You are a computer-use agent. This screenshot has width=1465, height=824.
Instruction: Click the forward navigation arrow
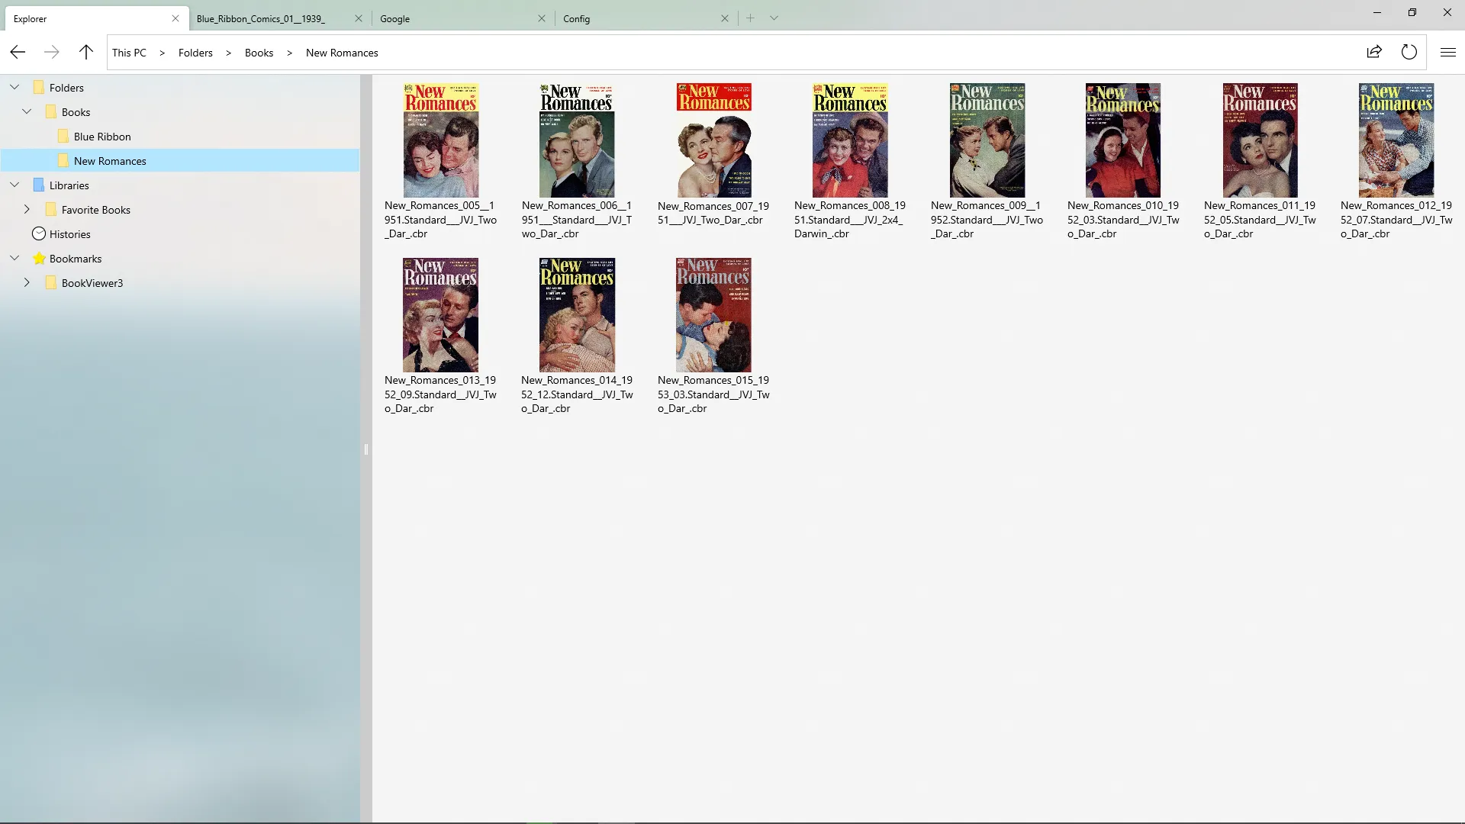[51, 52]
